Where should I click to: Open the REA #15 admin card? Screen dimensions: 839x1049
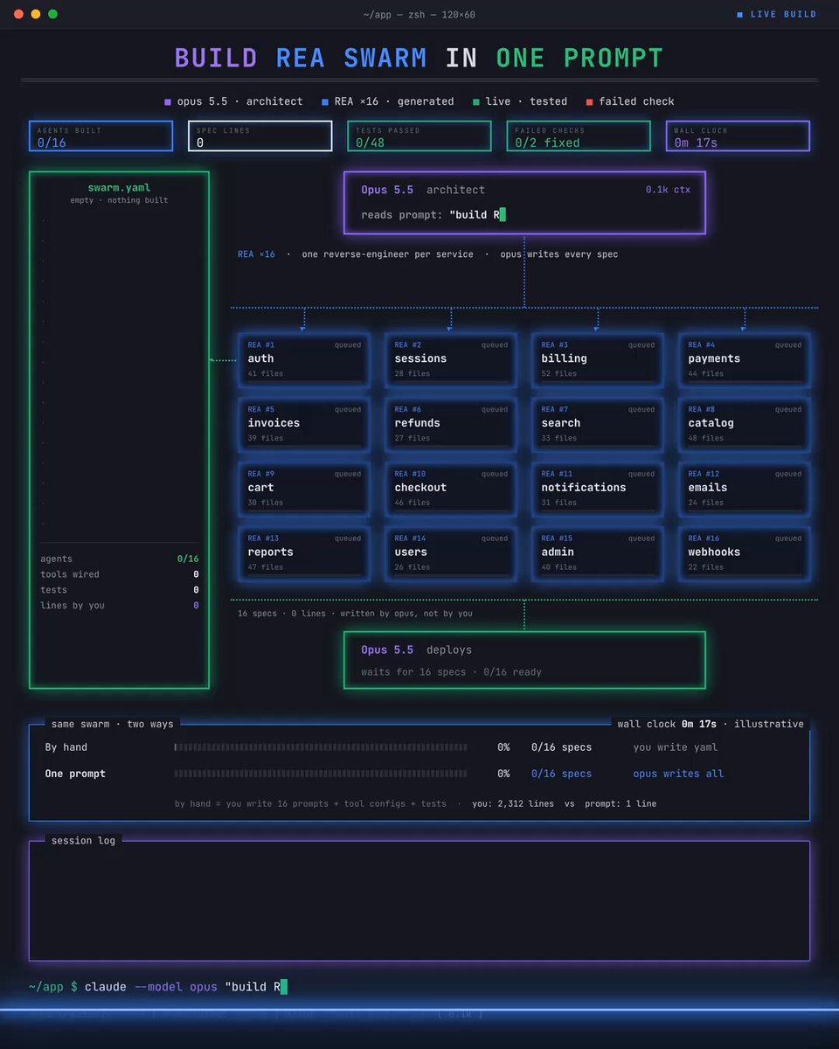click(598, 553)
